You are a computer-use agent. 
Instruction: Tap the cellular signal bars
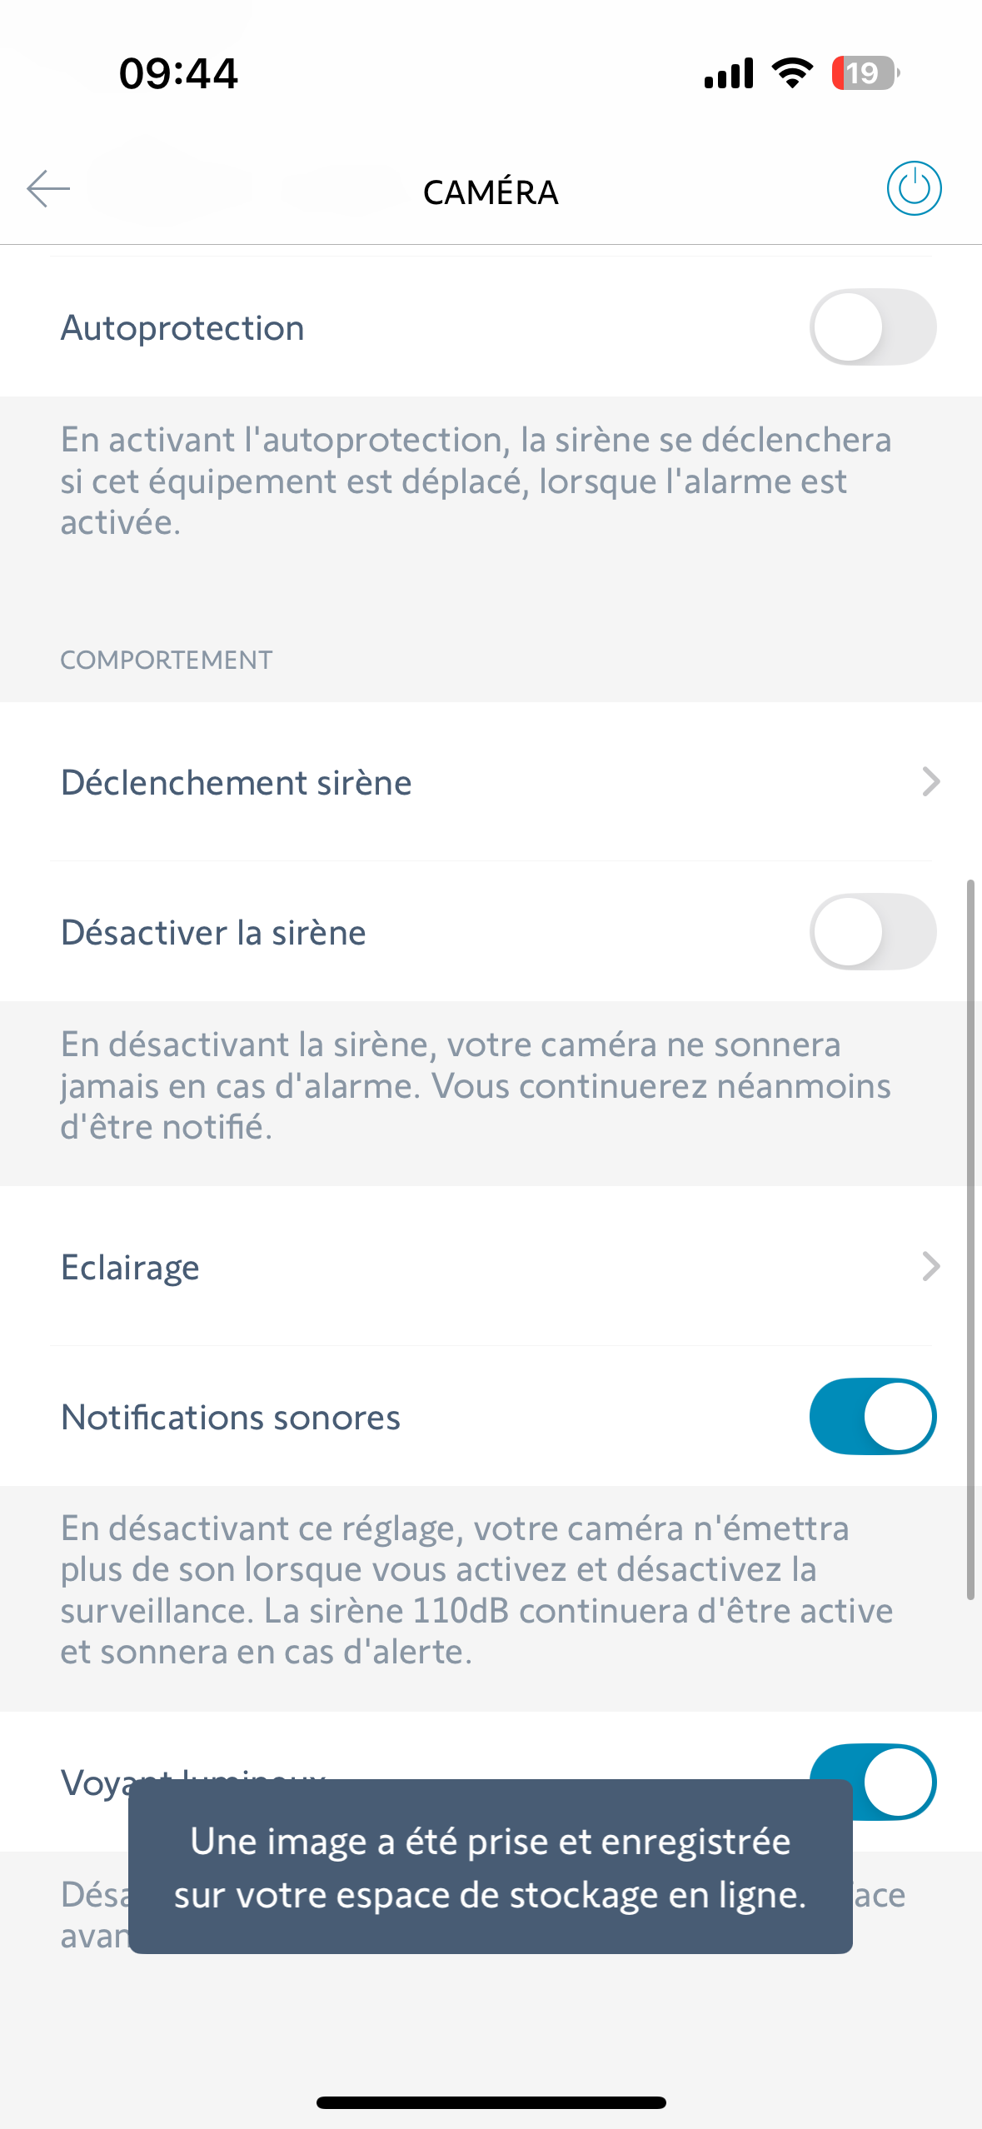729,73
